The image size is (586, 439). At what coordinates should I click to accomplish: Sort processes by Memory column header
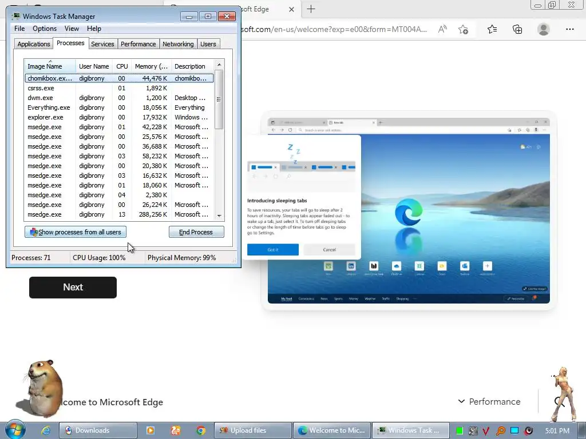coord(151,66)
